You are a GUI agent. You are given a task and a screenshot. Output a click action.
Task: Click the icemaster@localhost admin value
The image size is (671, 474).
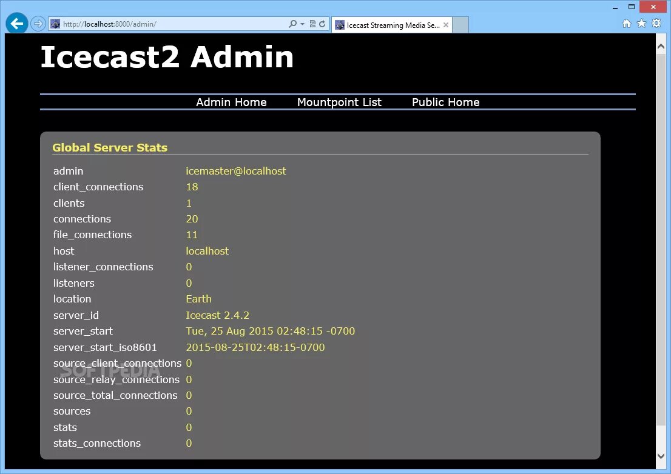236,171
